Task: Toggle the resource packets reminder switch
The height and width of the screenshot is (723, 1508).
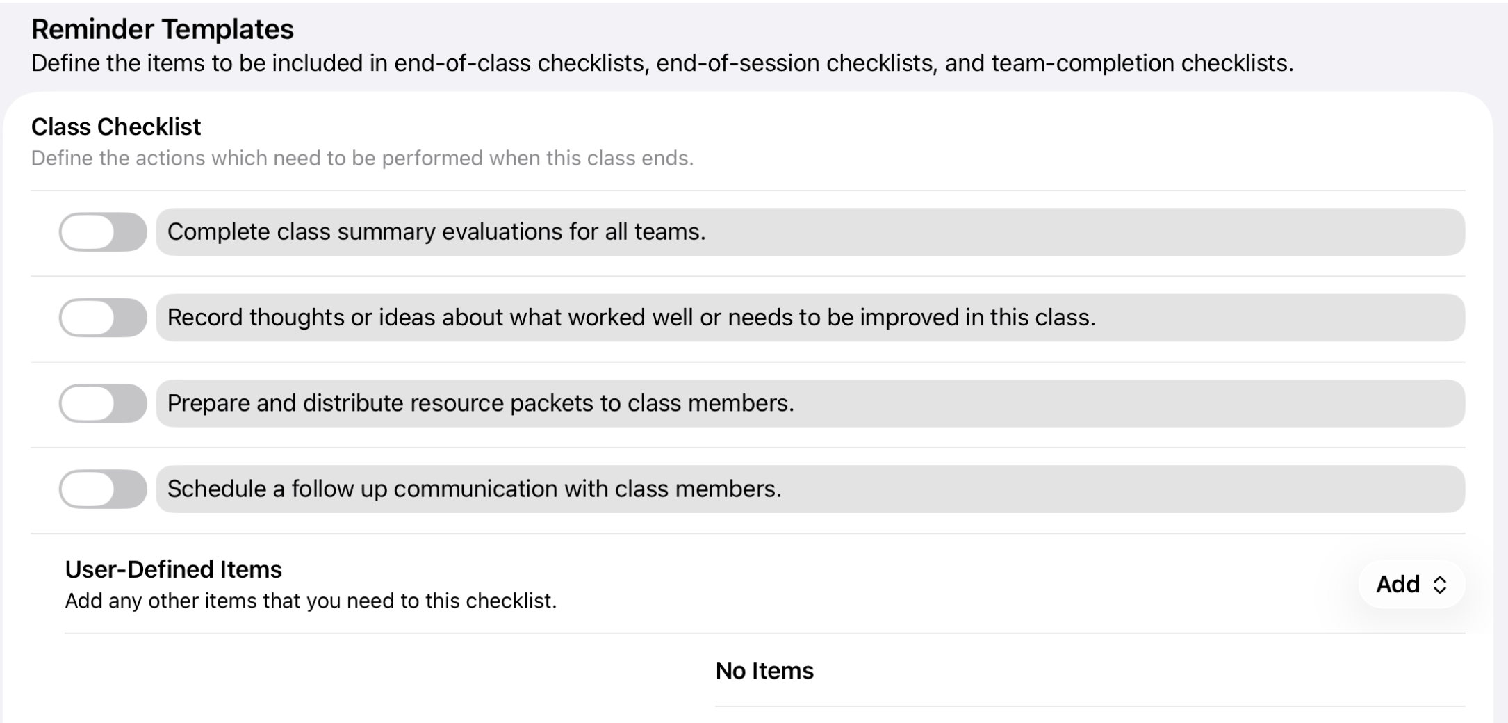Action: coord(103,403)
